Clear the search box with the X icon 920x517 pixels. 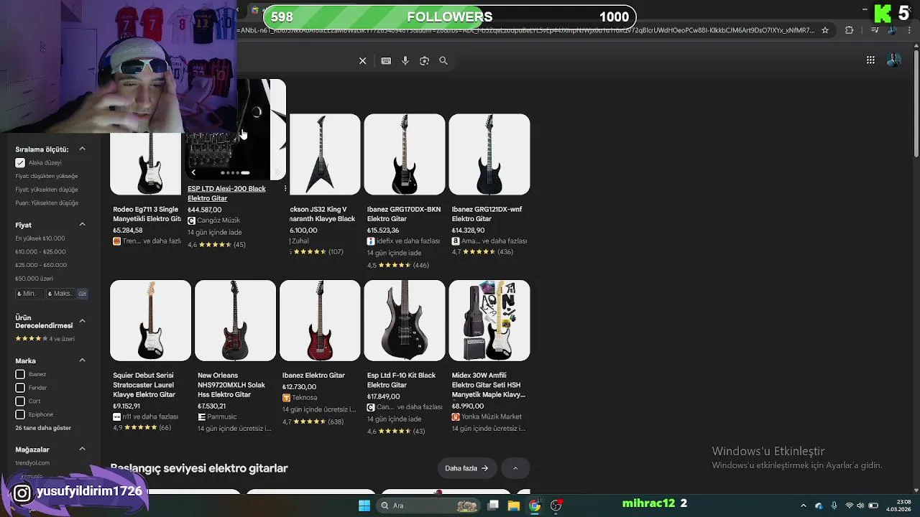[x=363, y=61]
